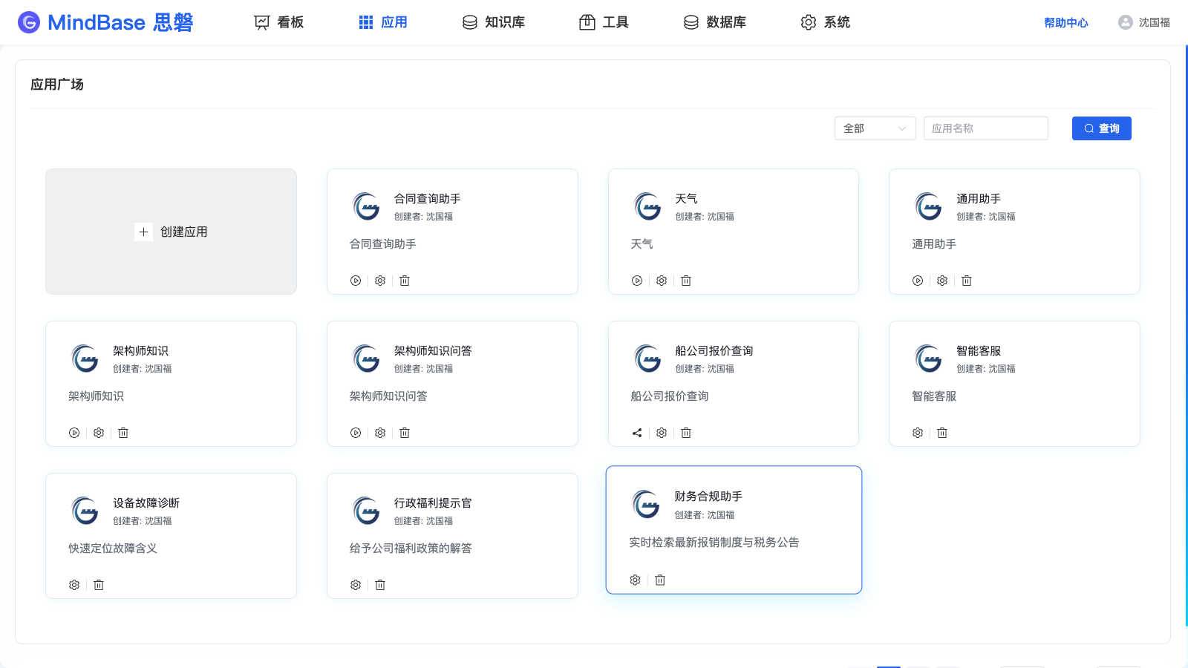Open settings gear on 天气 card

pos(662,281)
